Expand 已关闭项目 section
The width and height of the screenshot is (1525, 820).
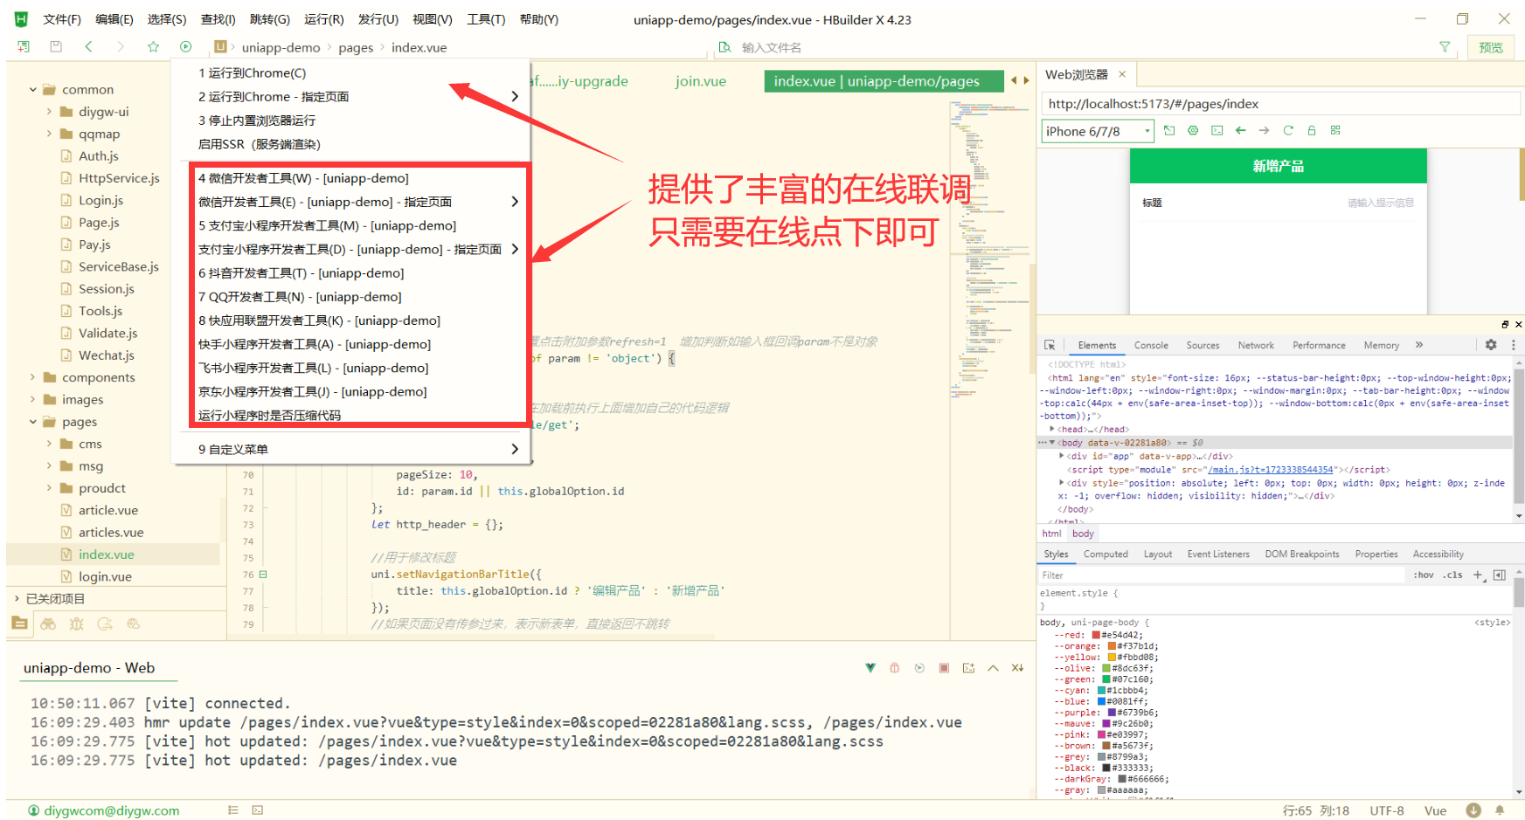point(17,598)
